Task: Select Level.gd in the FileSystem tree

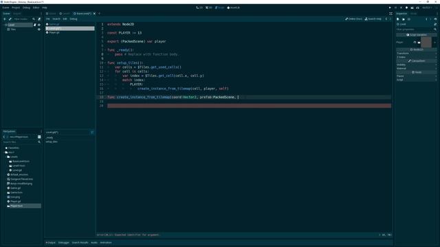Action: tap(16, 170)
